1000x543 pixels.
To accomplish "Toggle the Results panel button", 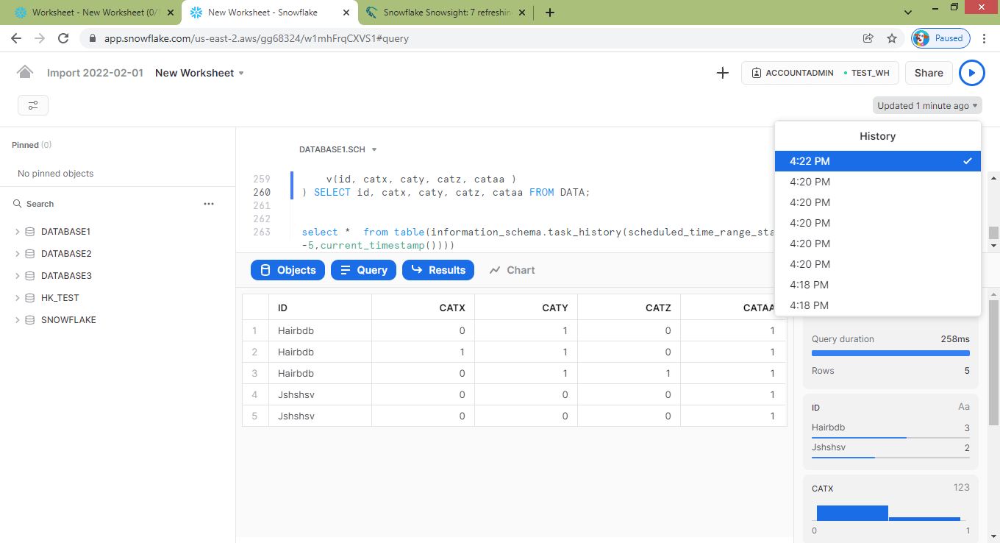I will coord(438,270).
